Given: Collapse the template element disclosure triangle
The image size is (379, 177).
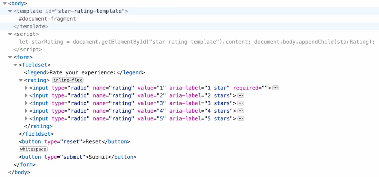Looking at the screenshot, I should click(10, 11).
